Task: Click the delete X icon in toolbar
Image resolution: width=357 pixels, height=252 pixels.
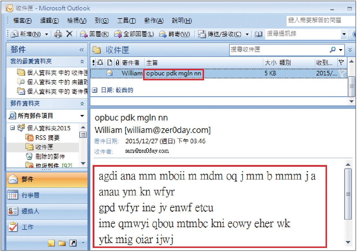Action: point(69,34)
